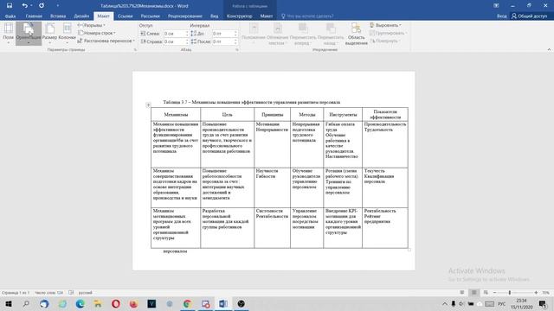
Task: Open Microsoft Edge from the taskbar
Action: tap(80, 303)
